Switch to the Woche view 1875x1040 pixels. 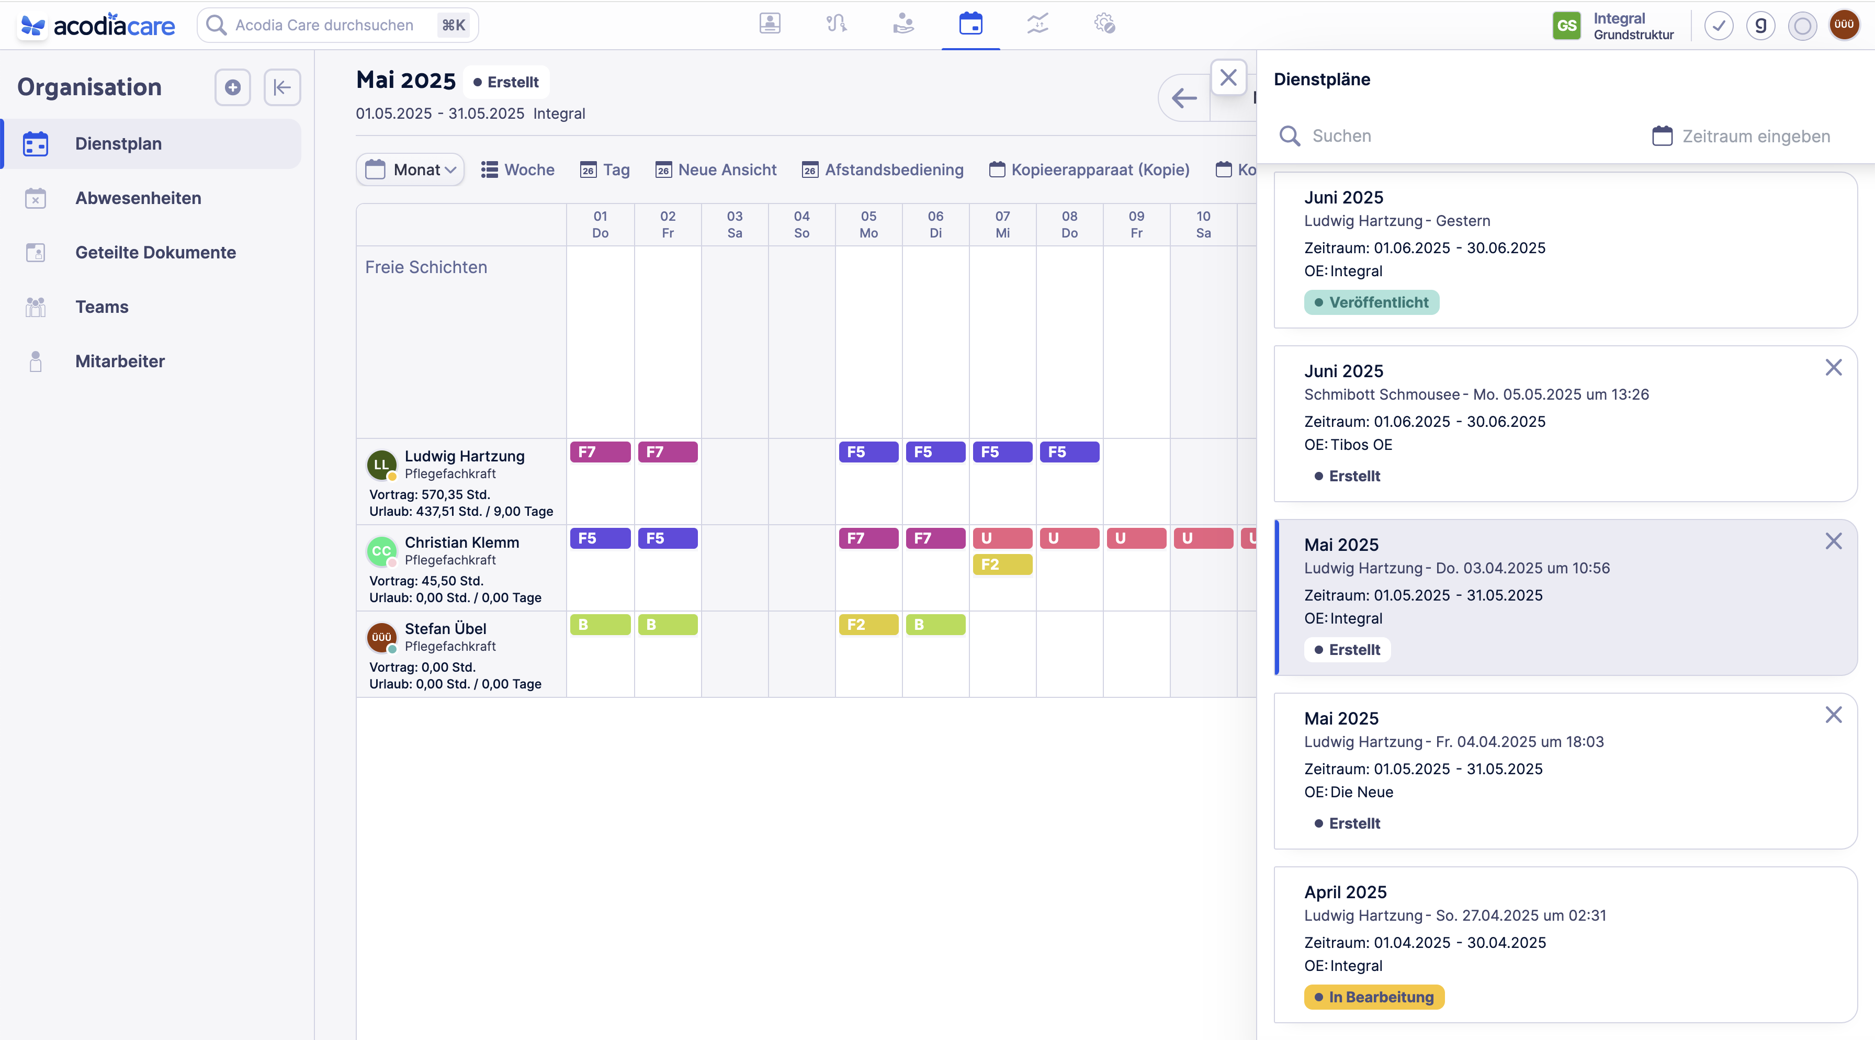517,169
